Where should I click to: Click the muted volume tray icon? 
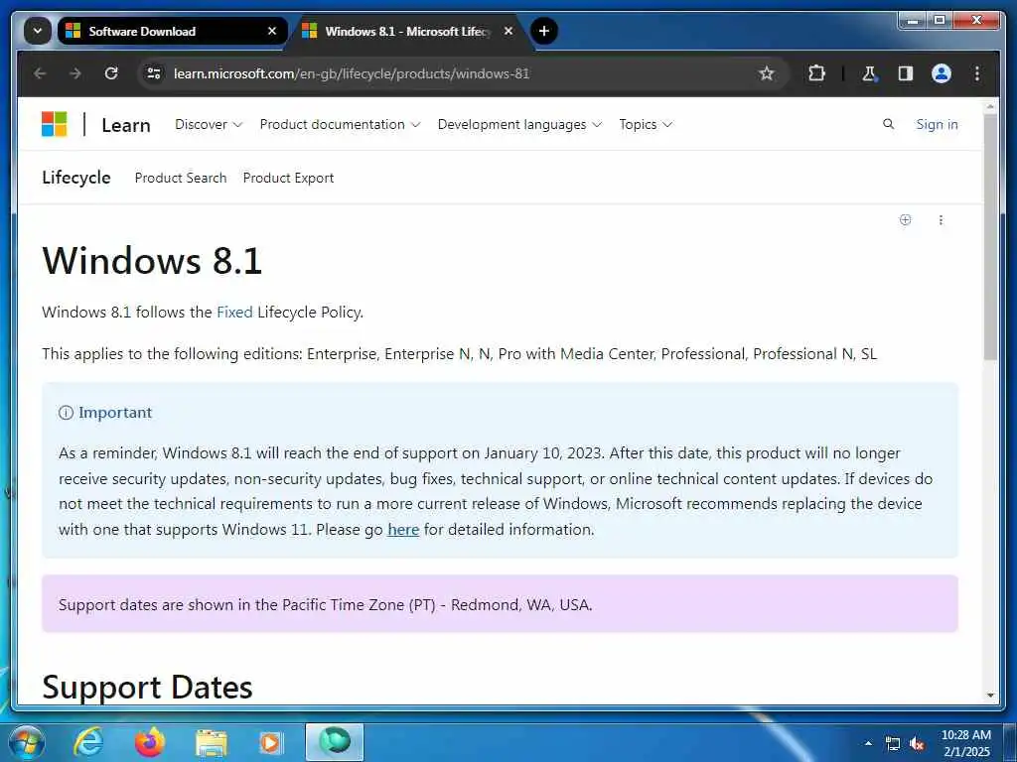917,744
